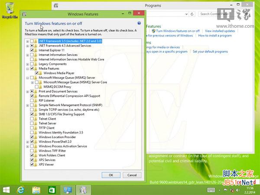260x195 pixels.
Task: Enable the RIP Listener checkbox
Action: [32, 101]
